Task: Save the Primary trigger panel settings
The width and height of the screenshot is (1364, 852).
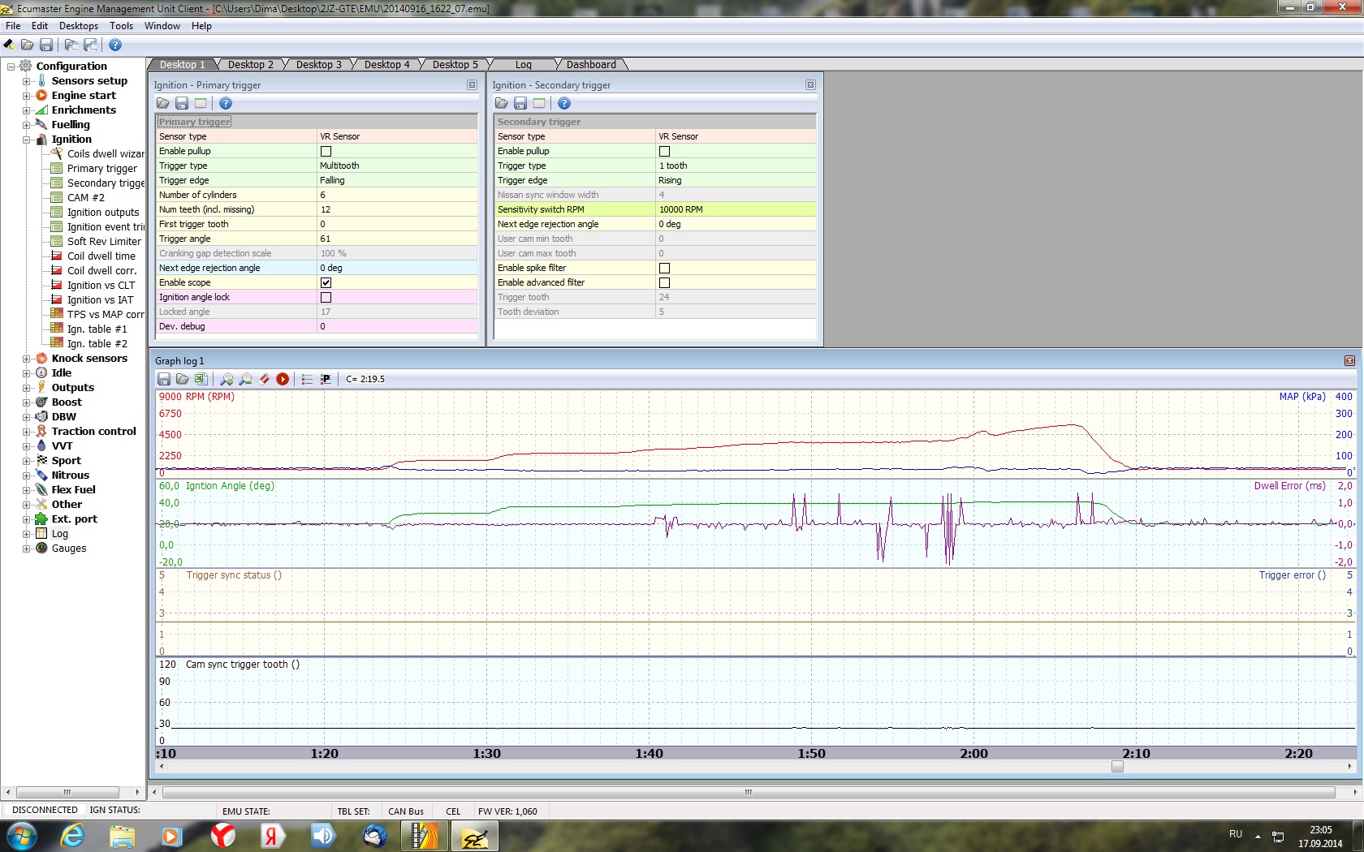Action: (x=182, y=103)
